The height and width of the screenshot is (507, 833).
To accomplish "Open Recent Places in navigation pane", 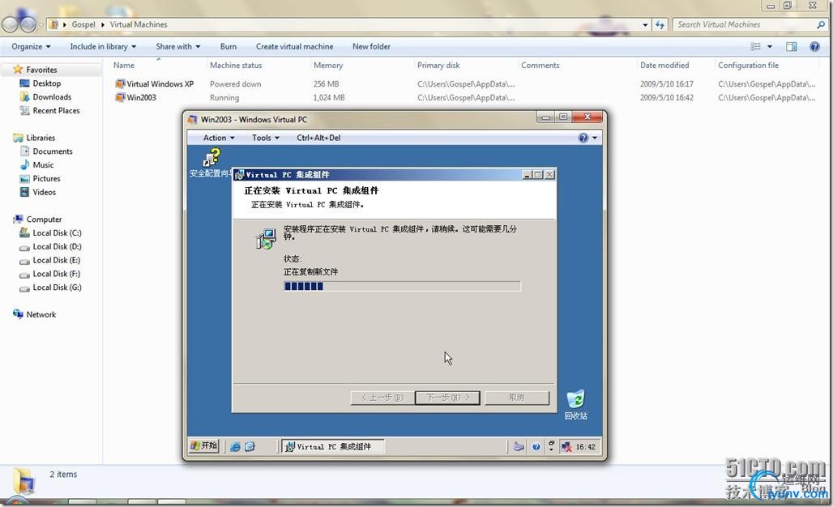I will click(49, 110).
